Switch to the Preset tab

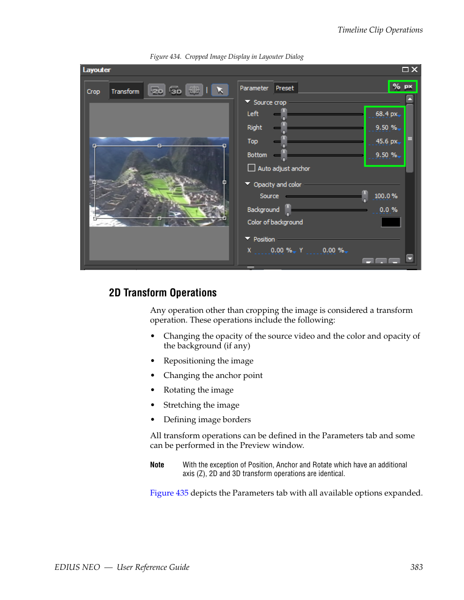285,88
